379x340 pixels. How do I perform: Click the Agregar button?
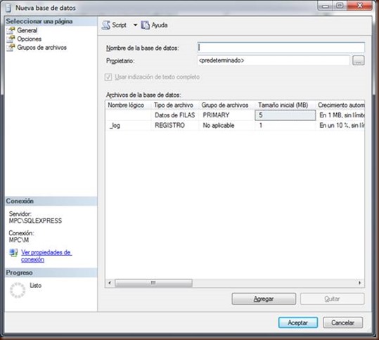tap(264, 299)
